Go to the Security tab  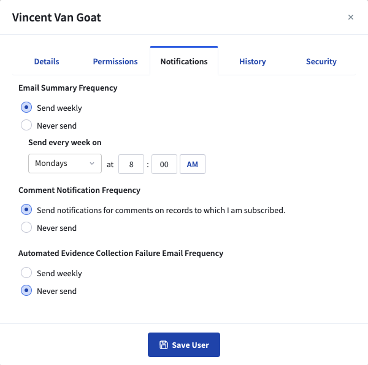pyautogui.click(x=321, y=61)
